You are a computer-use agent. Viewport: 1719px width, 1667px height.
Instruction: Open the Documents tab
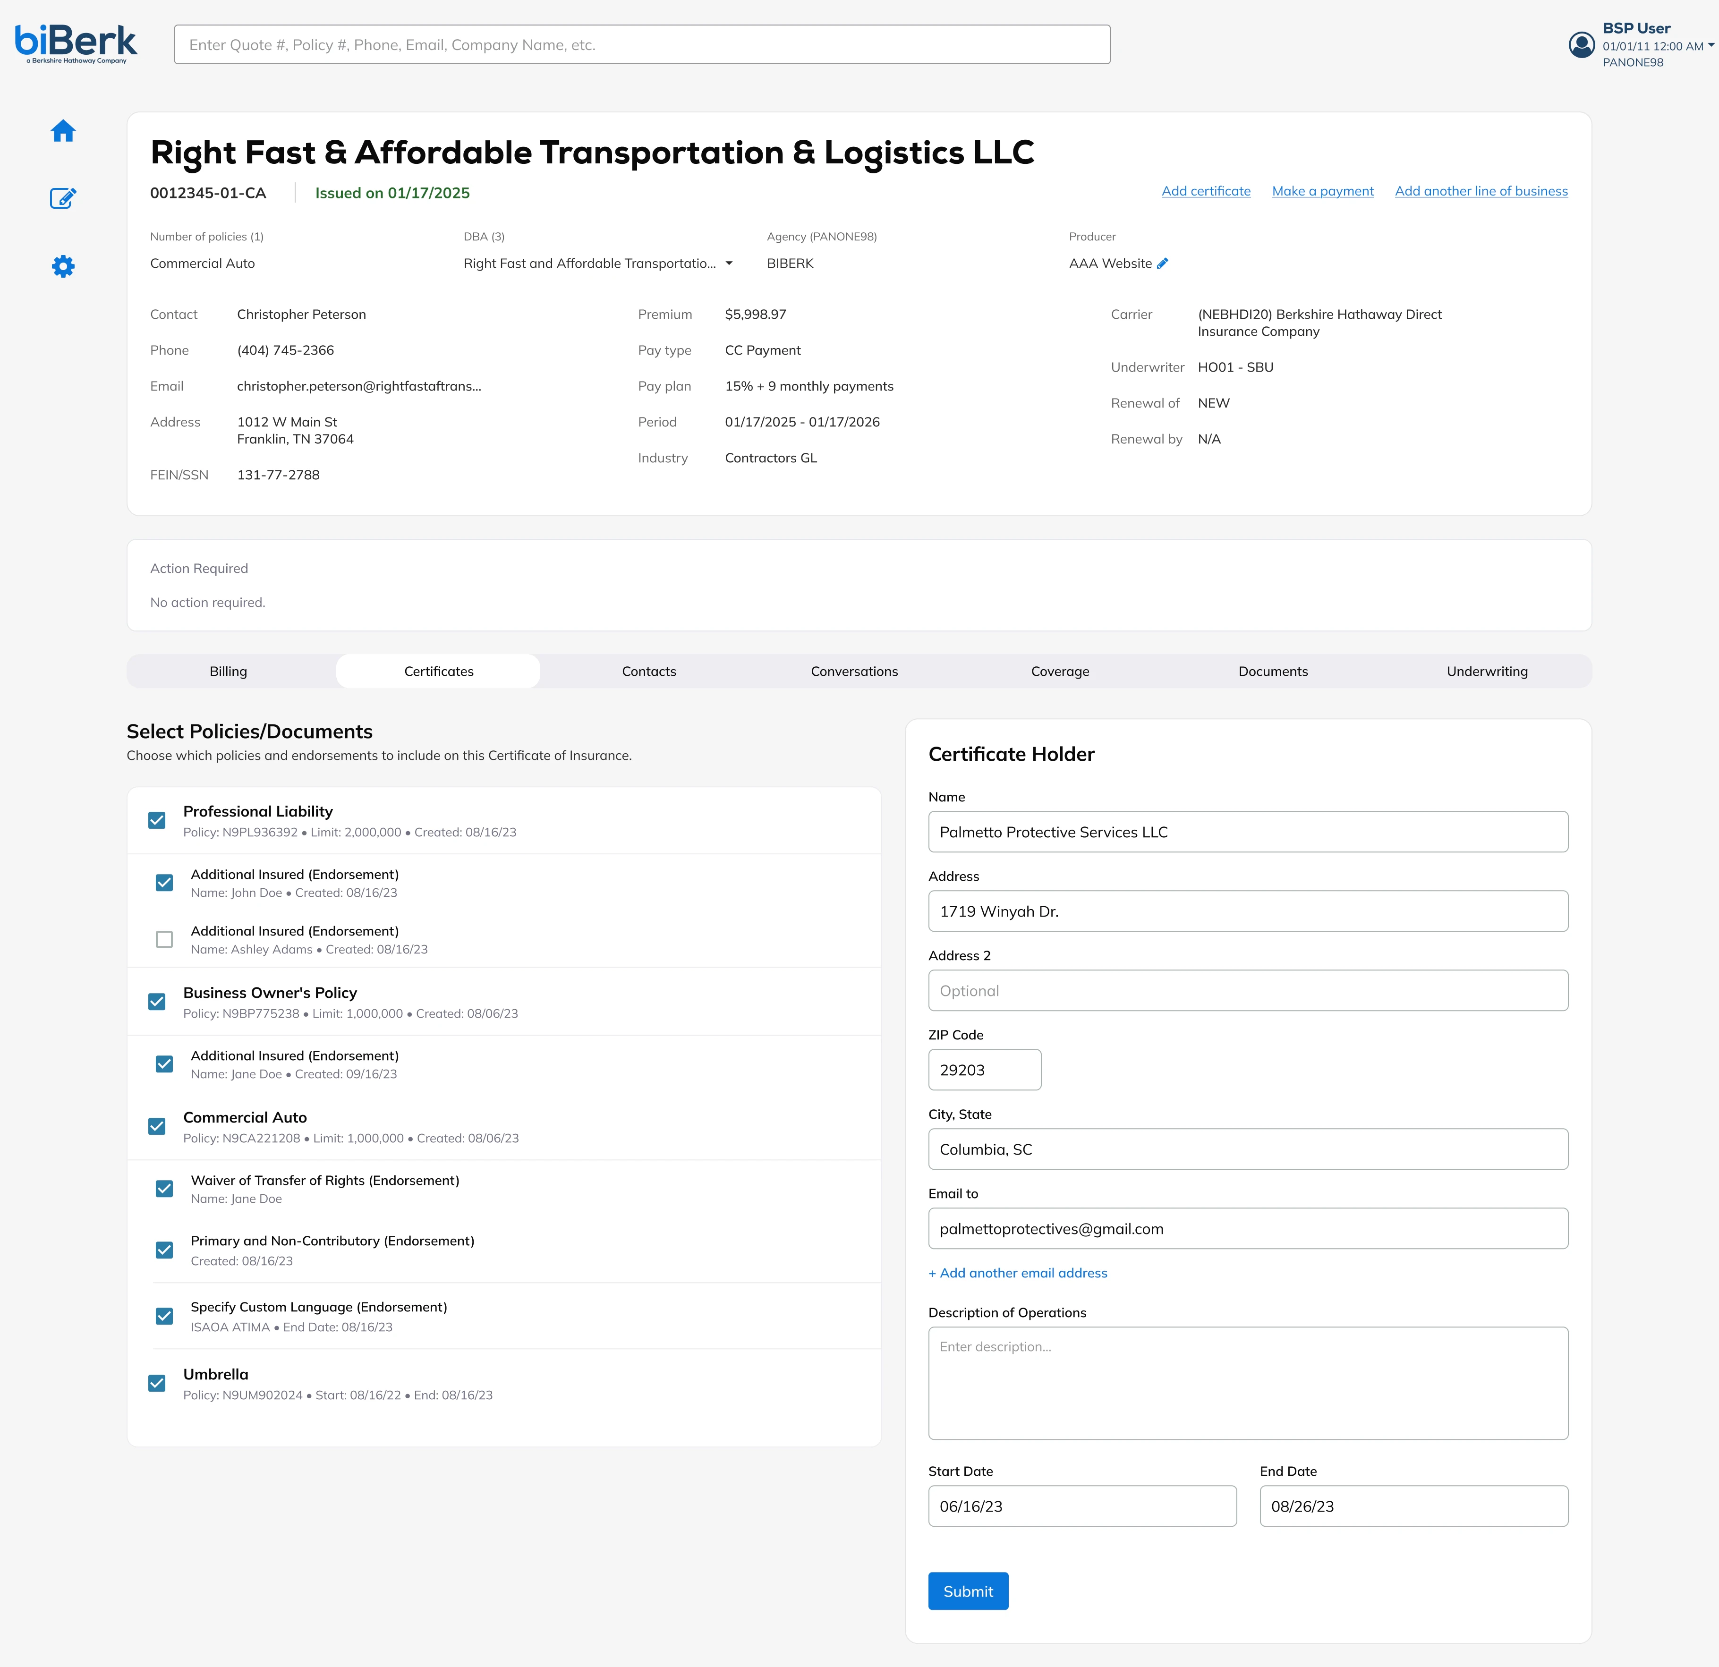(1274, 671)
